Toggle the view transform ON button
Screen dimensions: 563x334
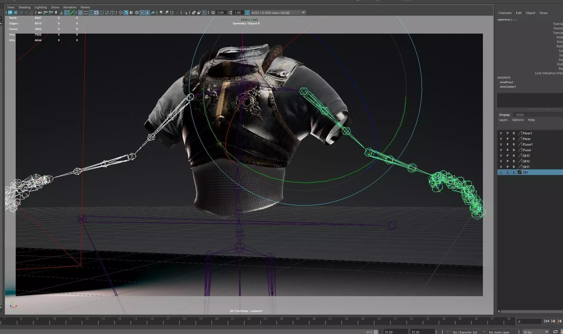coord(247,13)
